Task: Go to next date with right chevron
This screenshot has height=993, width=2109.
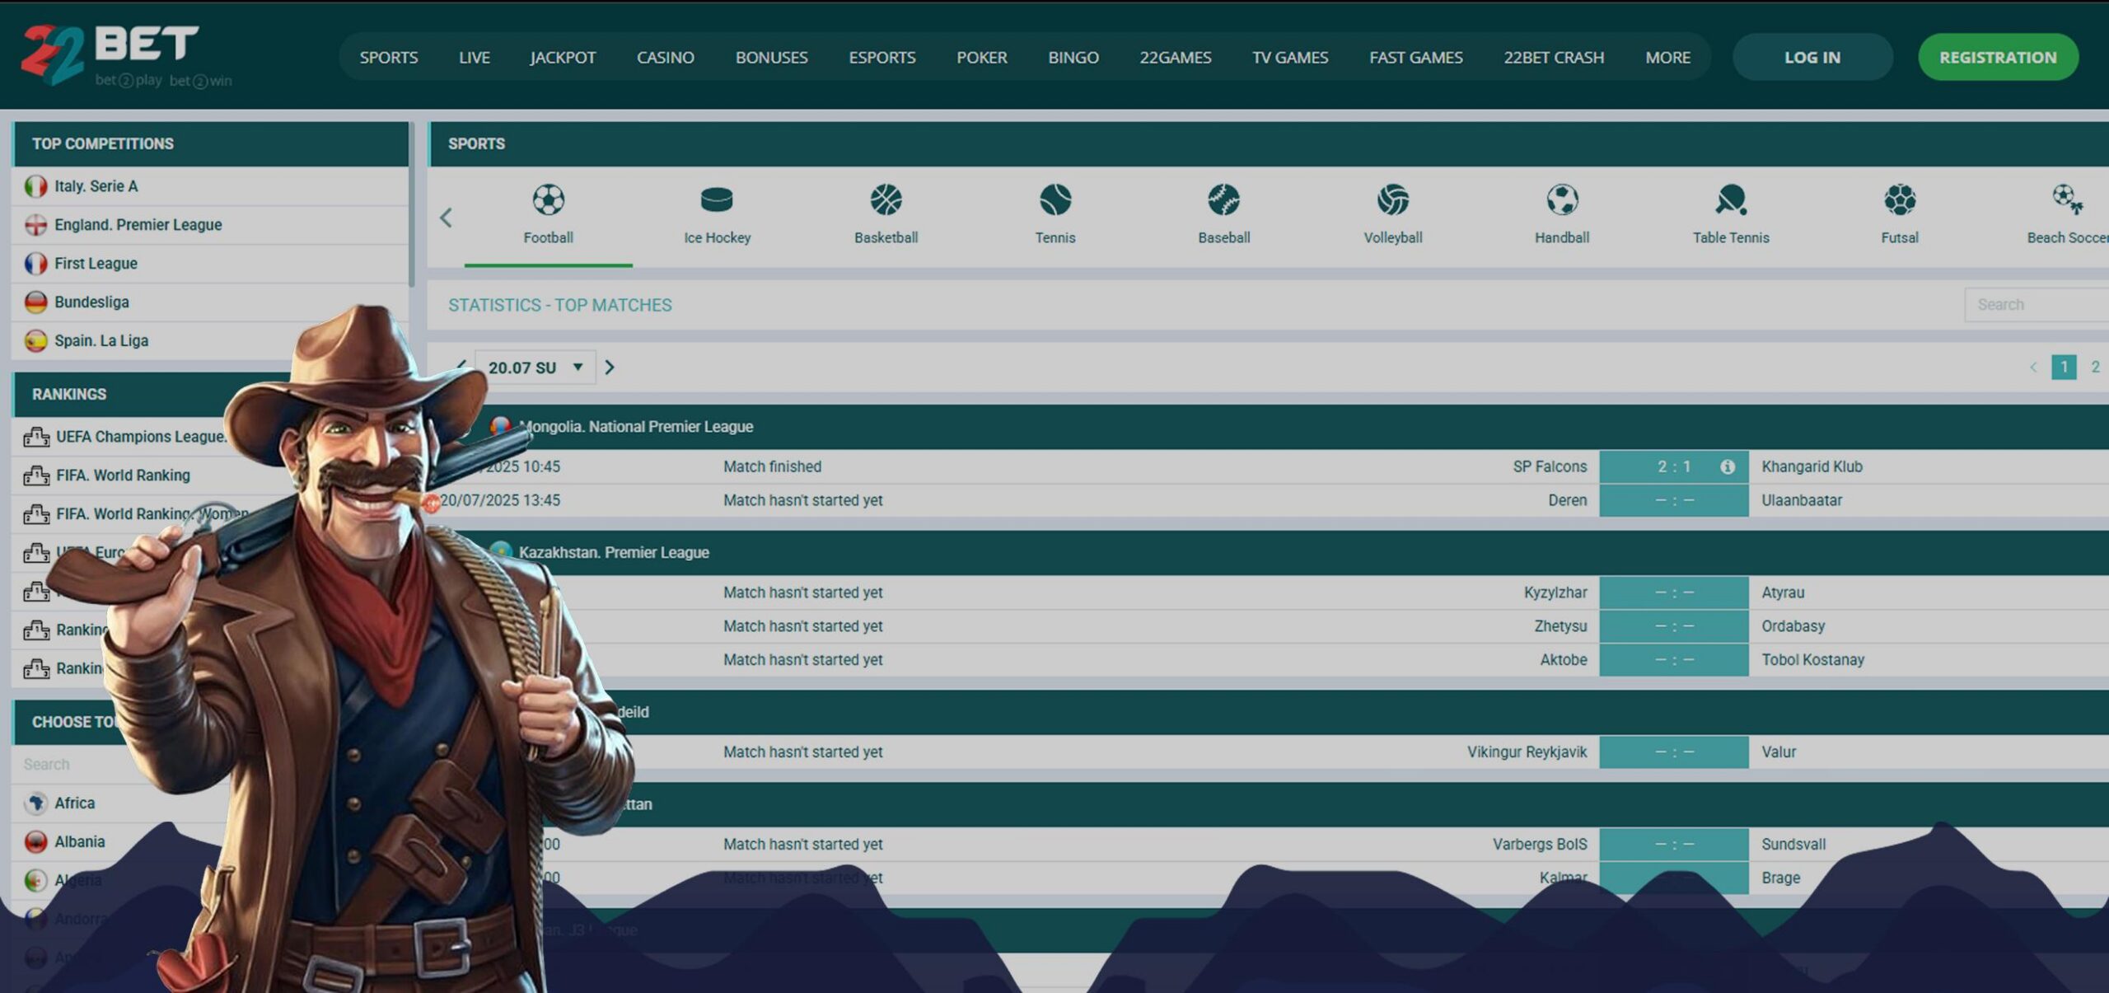Action: click(610, 368)
